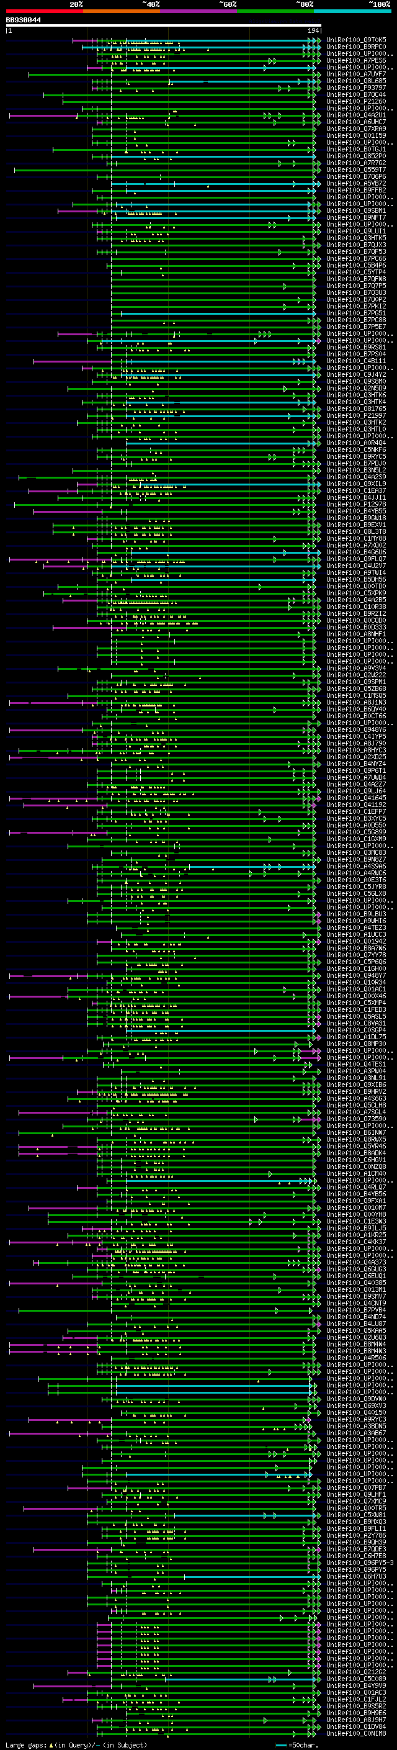The height and width of the screenshot is (1750, 397).
Task: Click the UniRef100_B7PG51 label
Action: click(x=356, y=313)
